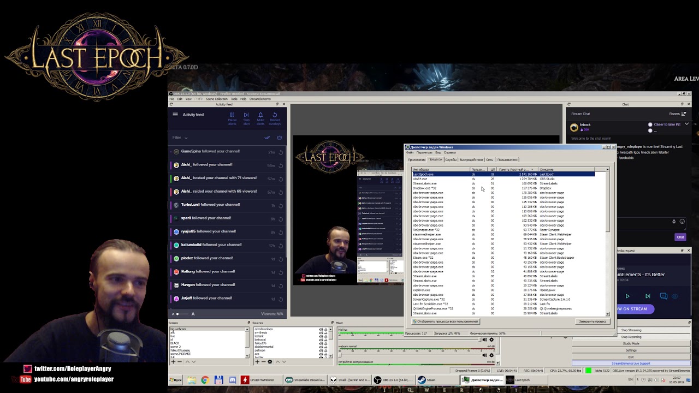
Task: Click the Studio Mode button
Action: click(x=631, y=343)
